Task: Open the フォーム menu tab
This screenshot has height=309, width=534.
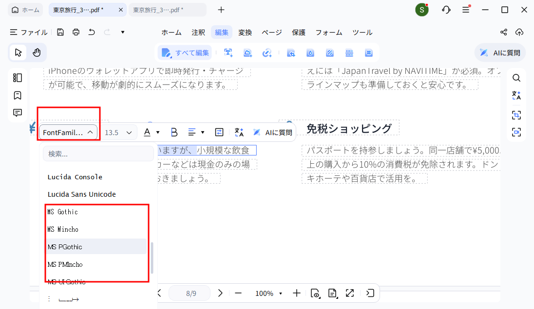Action: coord(329,32)
